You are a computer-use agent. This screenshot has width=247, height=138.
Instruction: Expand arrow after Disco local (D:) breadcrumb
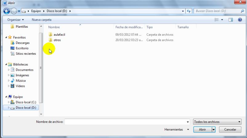tap(70, 11)
